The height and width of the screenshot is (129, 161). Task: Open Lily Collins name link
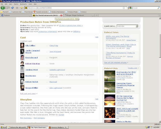click(x=30, y=45)
